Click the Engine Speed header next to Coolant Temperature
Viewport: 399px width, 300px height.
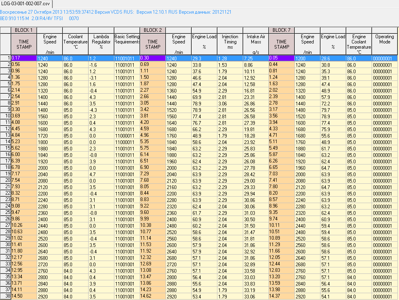[50, 44]
